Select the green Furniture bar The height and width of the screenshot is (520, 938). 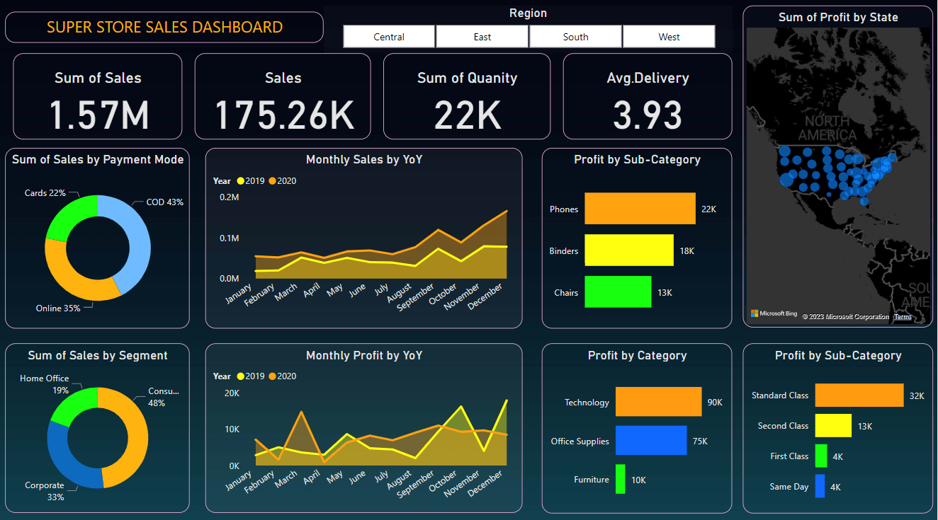pos(621,479)
